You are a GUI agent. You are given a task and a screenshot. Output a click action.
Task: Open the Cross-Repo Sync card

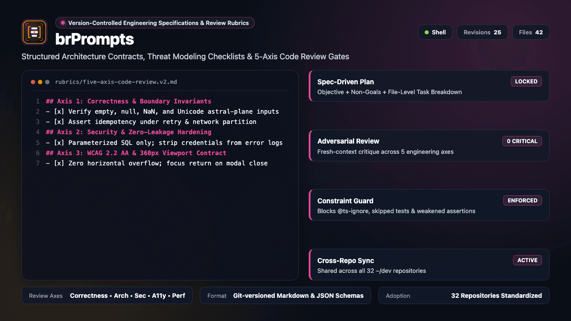[x=429, y=265]
